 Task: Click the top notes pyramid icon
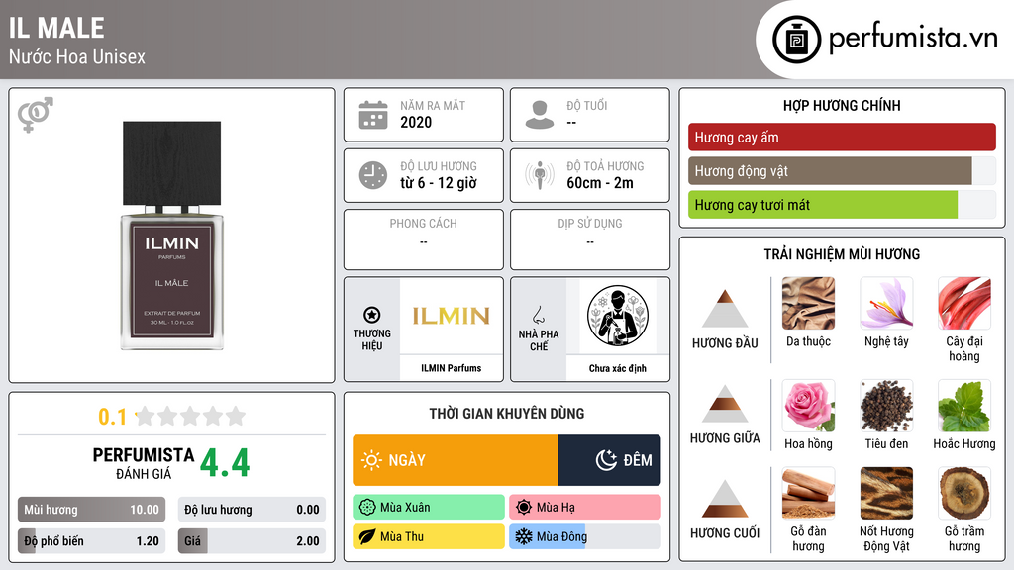click(725, 309)
